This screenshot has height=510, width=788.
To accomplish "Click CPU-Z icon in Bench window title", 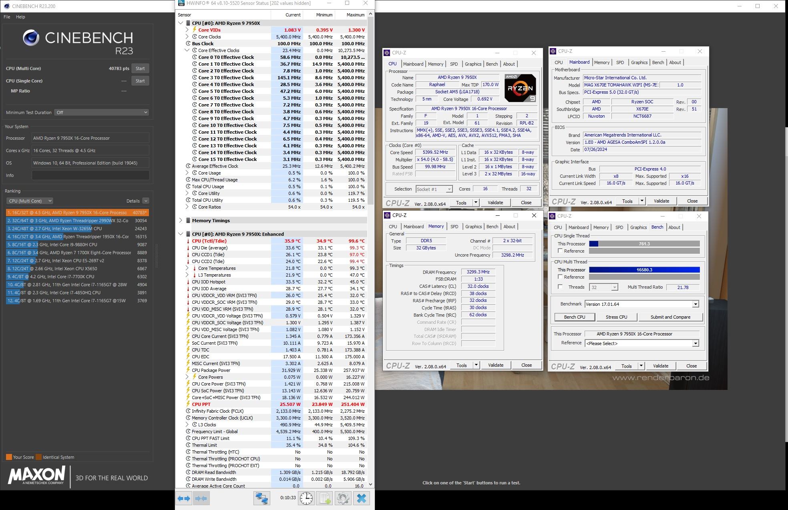I will pos(552,216).
